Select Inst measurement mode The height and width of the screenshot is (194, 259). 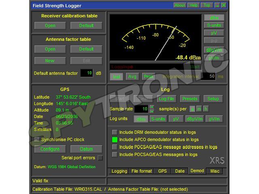(117, 77)
